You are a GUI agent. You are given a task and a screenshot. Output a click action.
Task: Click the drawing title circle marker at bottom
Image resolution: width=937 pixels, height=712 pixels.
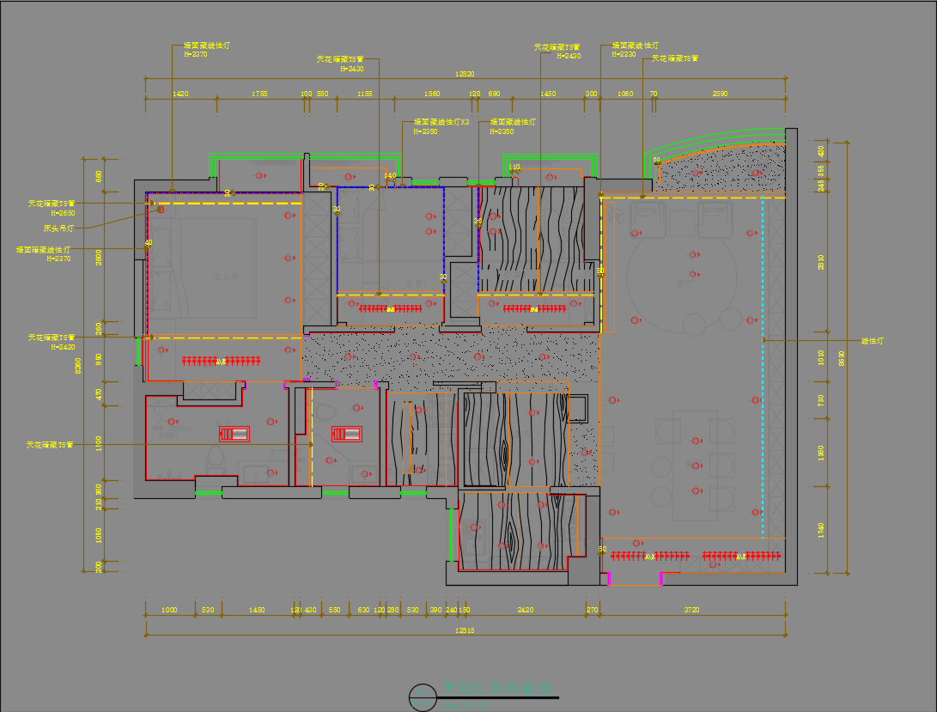[423, 697]
